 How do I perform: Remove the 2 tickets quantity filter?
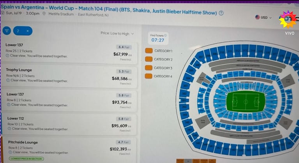(28, 31)
